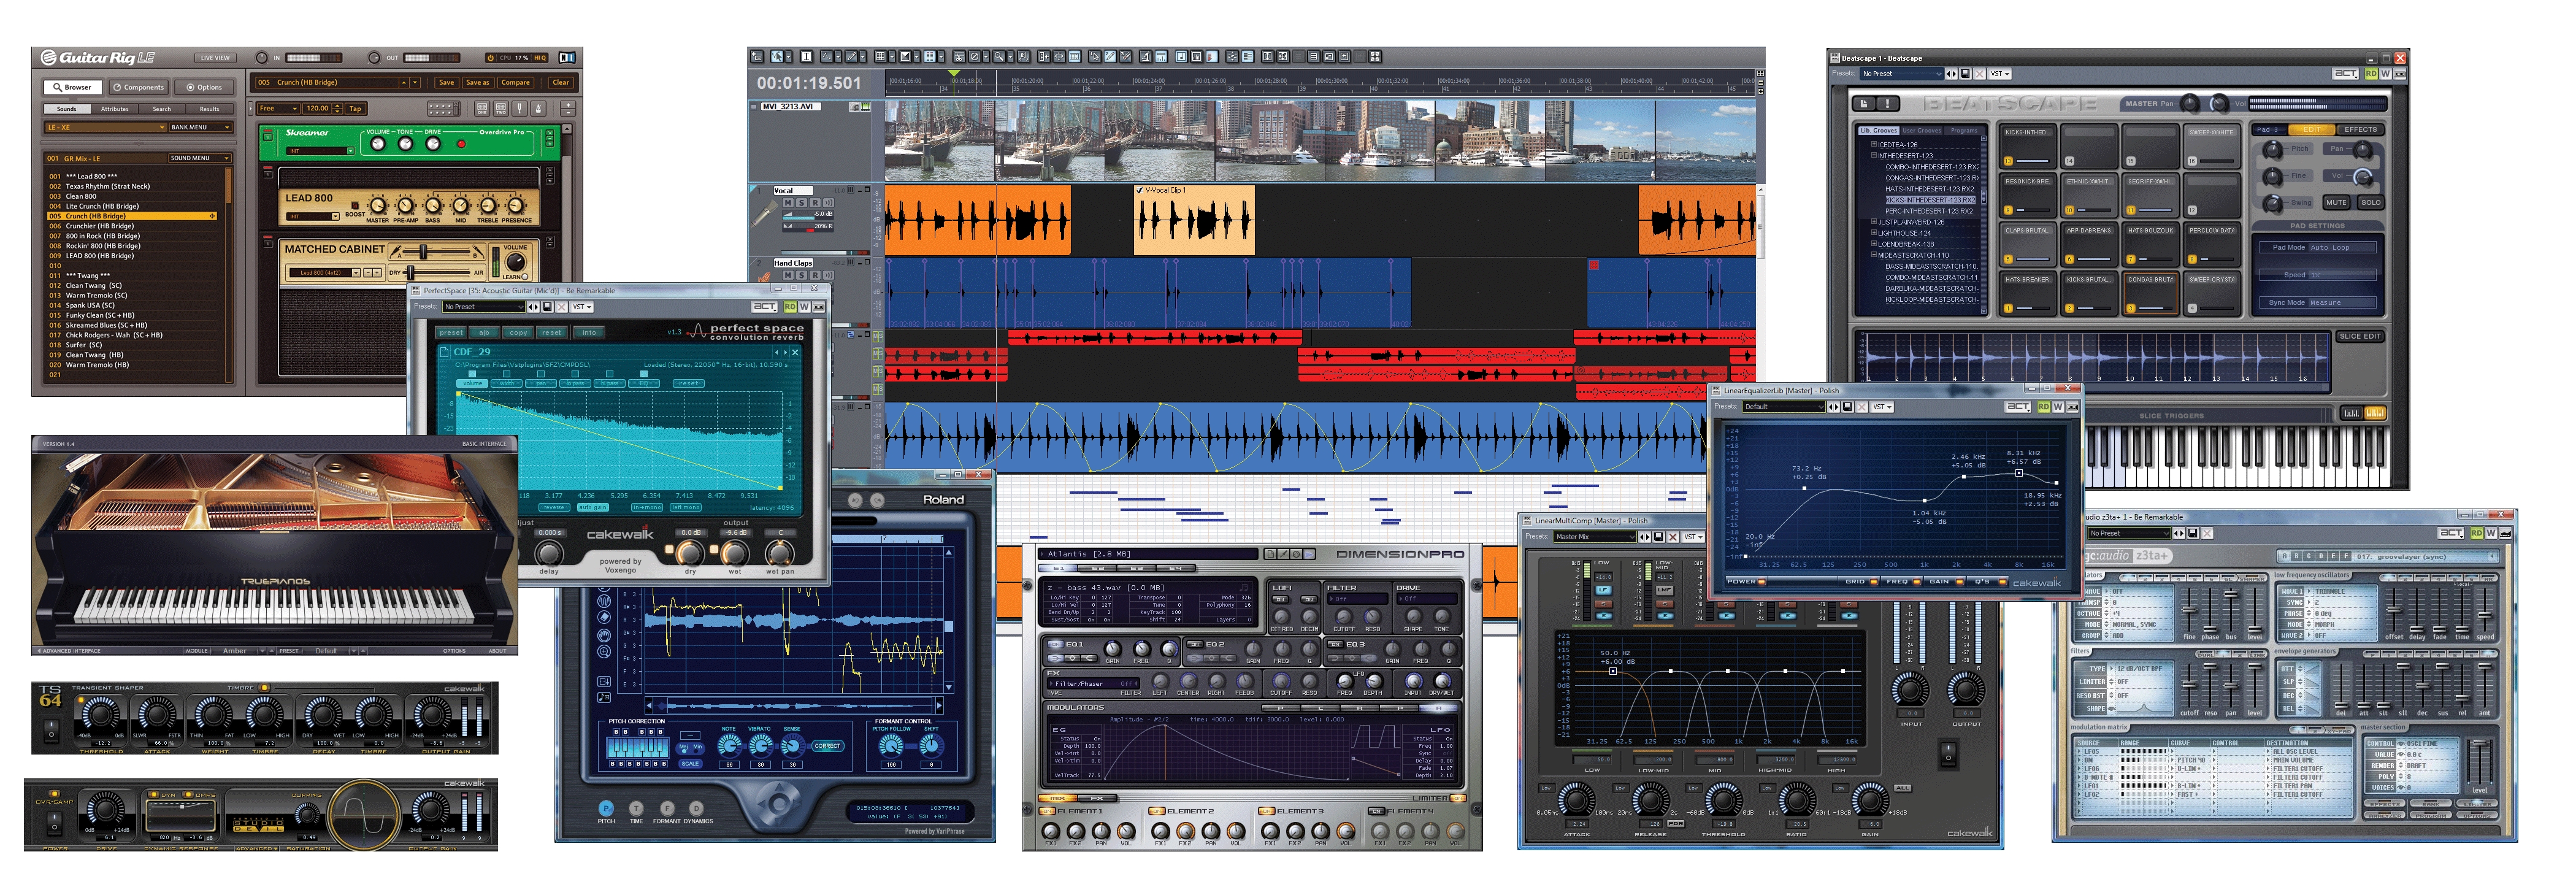This screenshot has height=895, width=2576.
Task: Switch to the Attributes tab in Guitar Rig
Action: pos(115,109)
